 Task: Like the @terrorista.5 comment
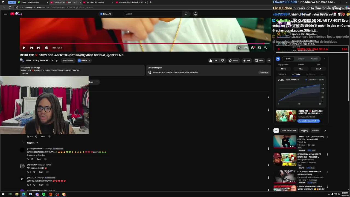pyautogui.click(x=28, y=172)
